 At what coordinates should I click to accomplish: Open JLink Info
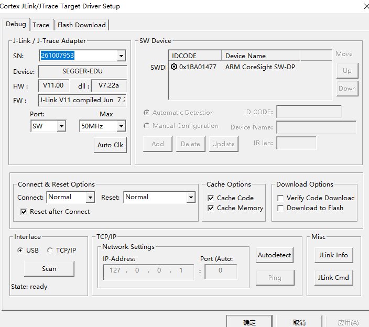(x=333, y=255)
